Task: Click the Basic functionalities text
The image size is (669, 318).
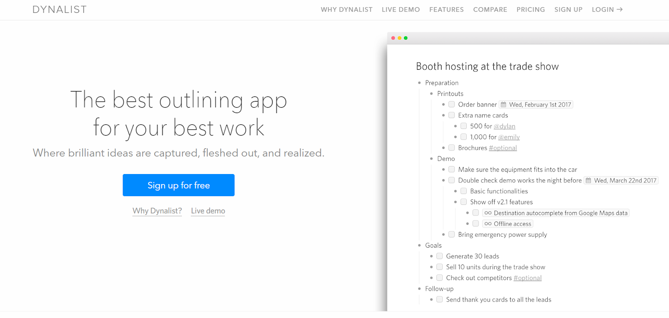Action: point(499,192)
